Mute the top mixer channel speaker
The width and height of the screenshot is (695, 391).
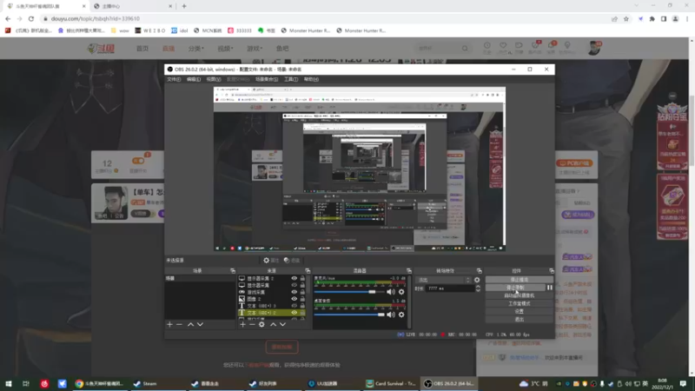coord(390,292)
